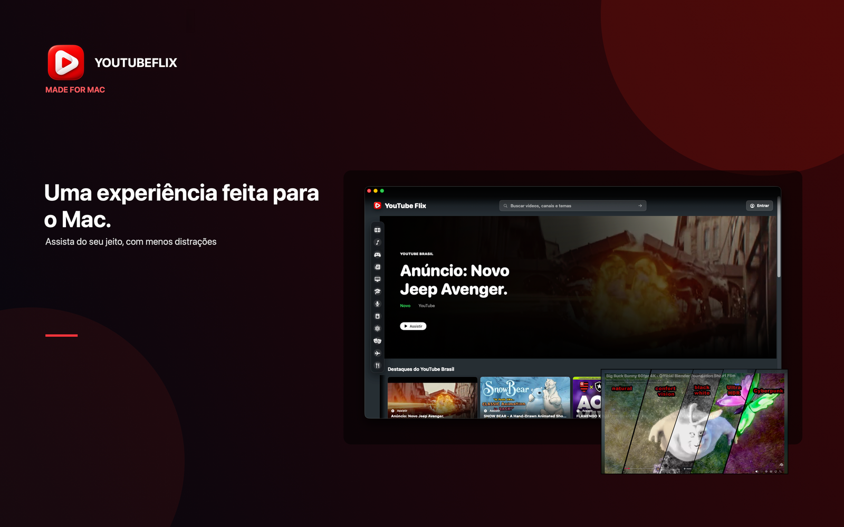Image resolution: width=844 pixels, height=527 pixels.
Task: Click the Big Buck Bunny video title
Action: [x=670, y=376]
